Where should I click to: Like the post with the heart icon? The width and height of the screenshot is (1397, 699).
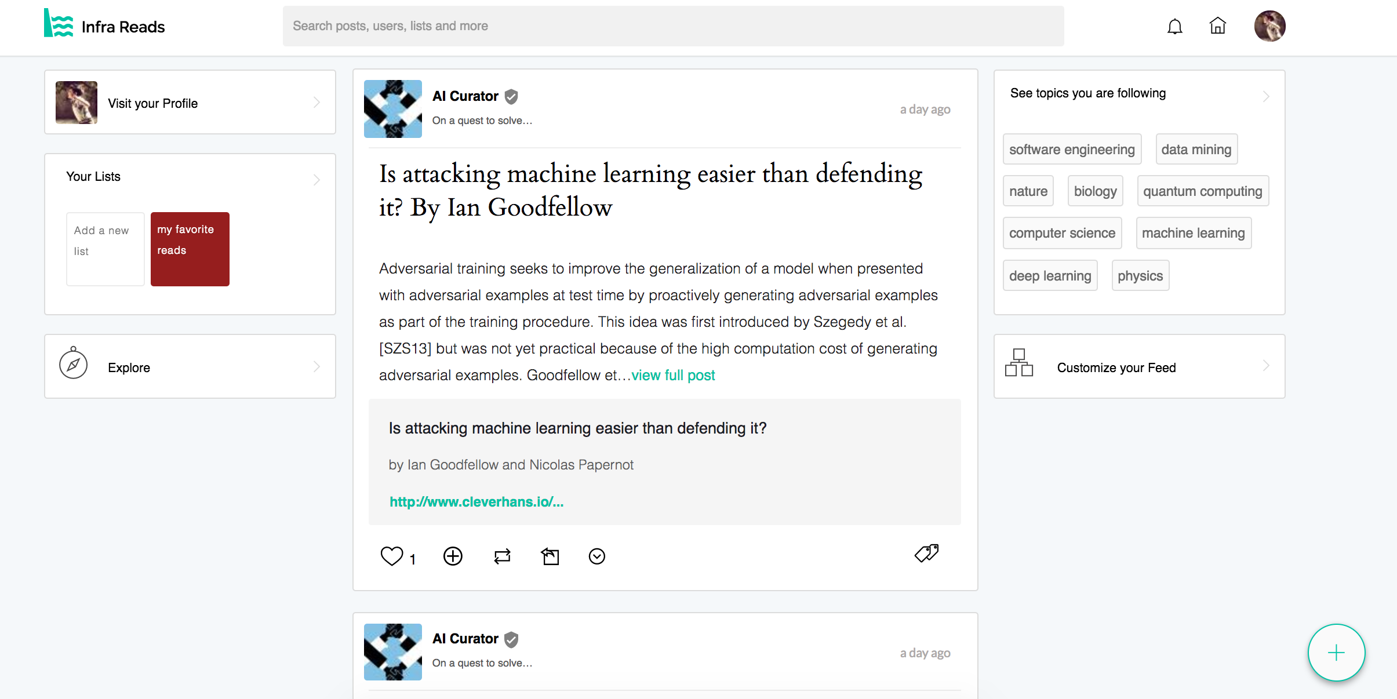(x=392, y=556)
